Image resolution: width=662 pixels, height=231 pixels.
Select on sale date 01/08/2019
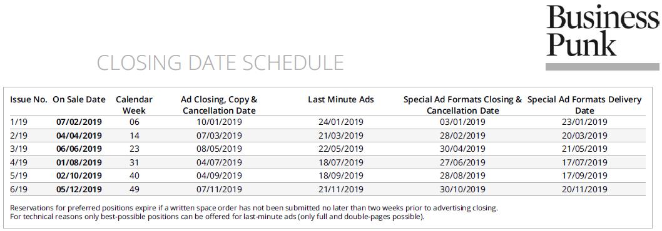[79, 162]
